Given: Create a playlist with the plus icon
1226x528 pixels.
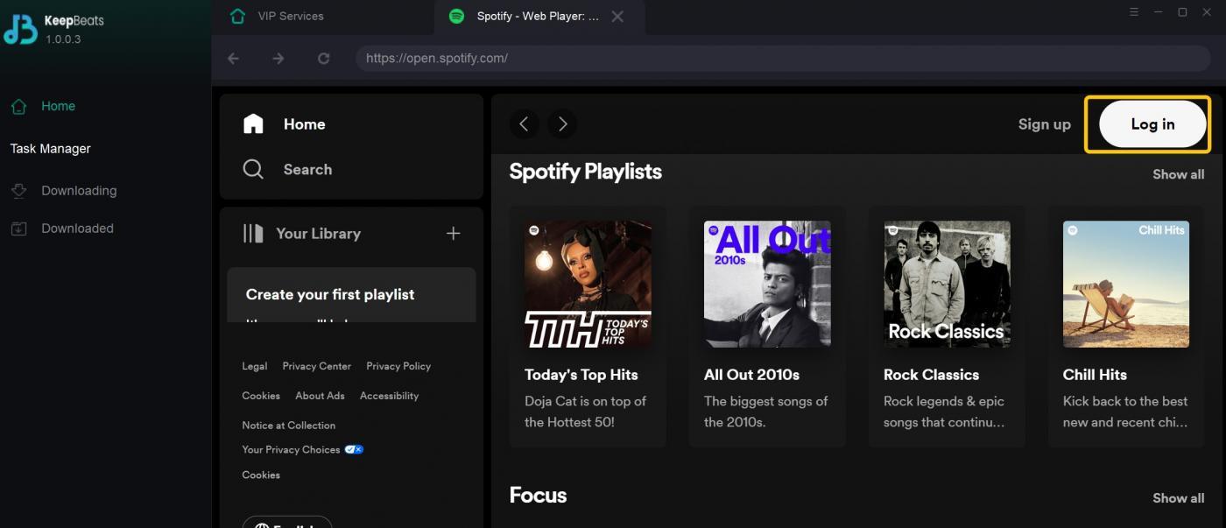Looking at the screenshot, I should point(453,233).
